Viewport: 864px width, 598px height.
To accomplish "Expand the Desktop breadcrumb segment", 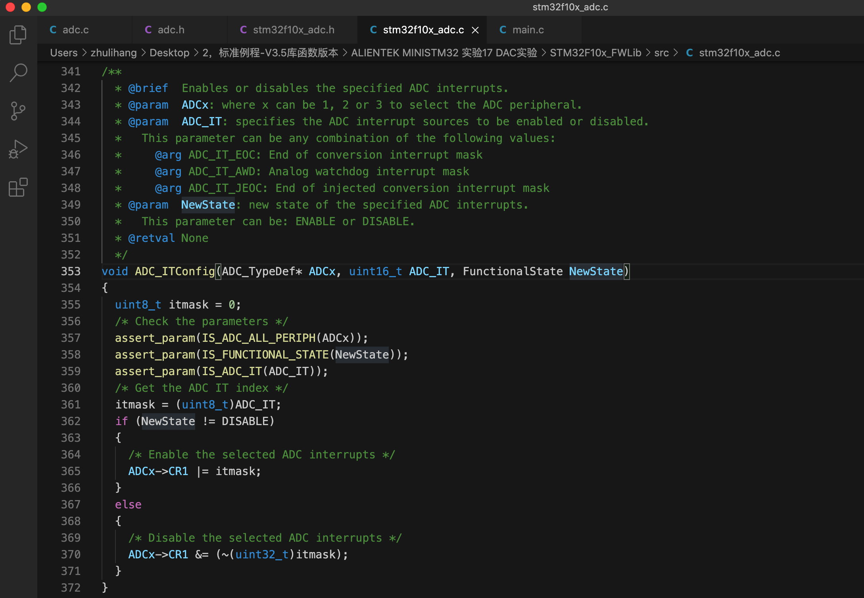I will pos(169,53).
